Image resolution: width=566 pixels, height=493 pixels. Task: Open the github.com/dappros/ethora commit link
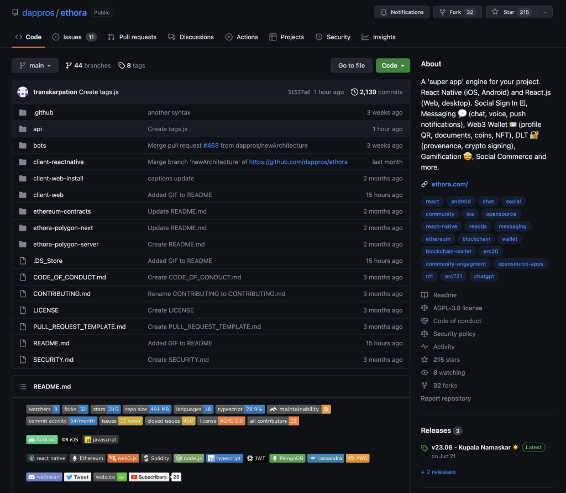click(298, 162)
